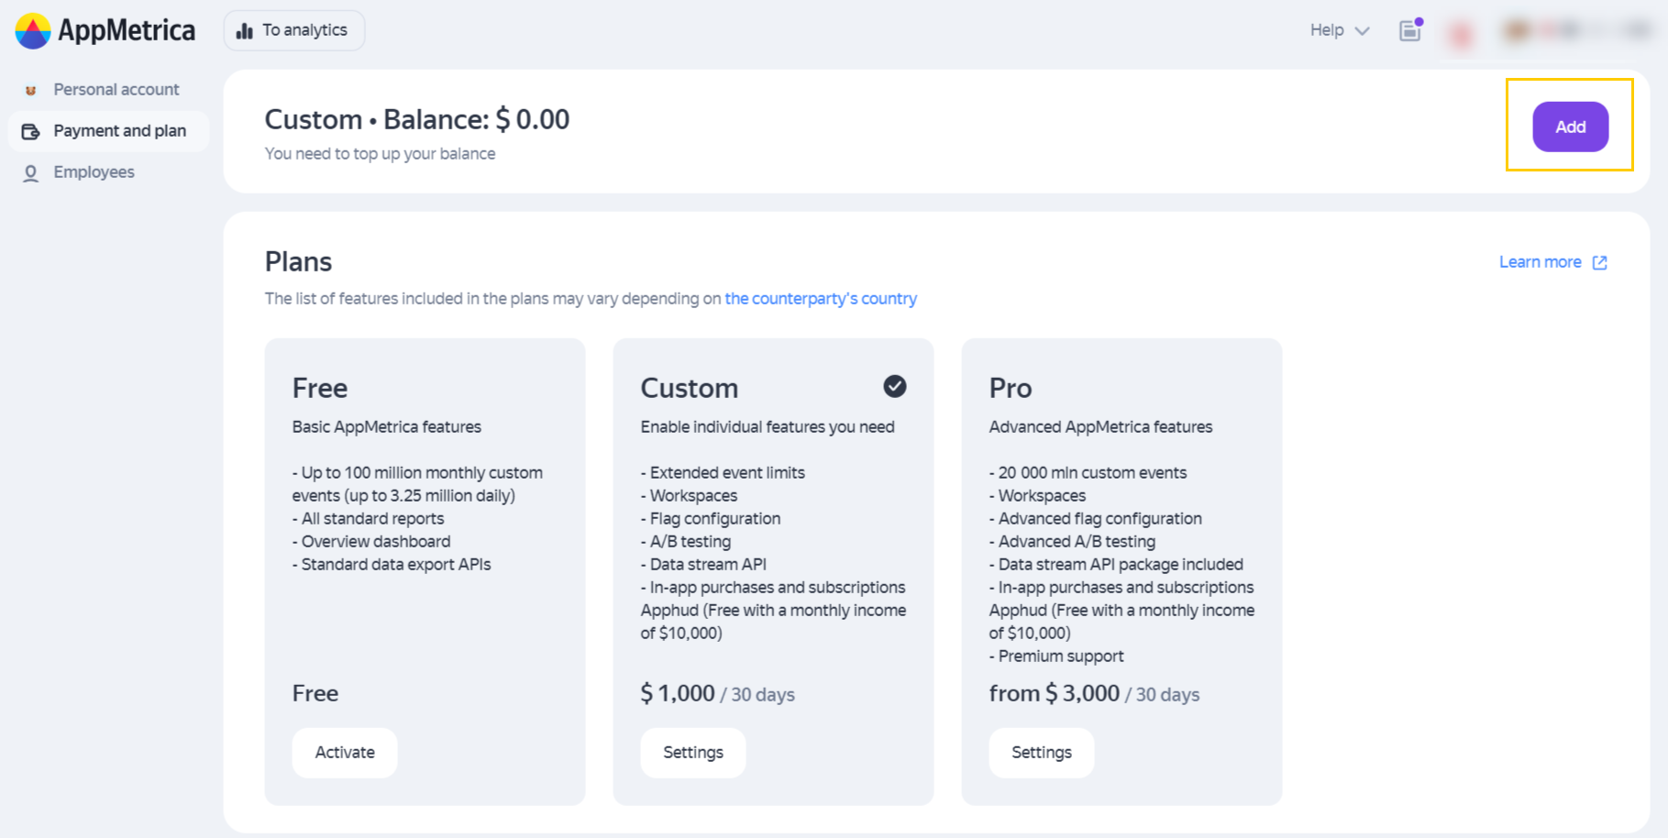
Task: Follow the counterparty's country link
Action: click(821, 299)
